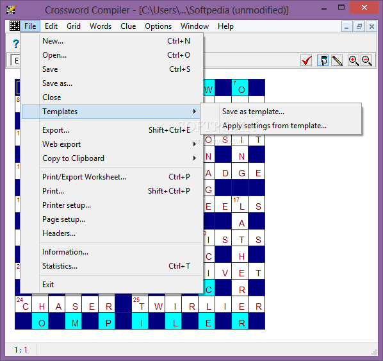Open the Help menu
The height and width of the screenshot is (361, 383).
225,26
